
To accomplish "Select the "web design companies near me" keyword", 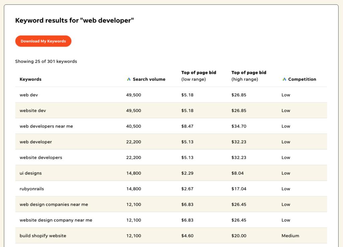I will pos(53,204).
